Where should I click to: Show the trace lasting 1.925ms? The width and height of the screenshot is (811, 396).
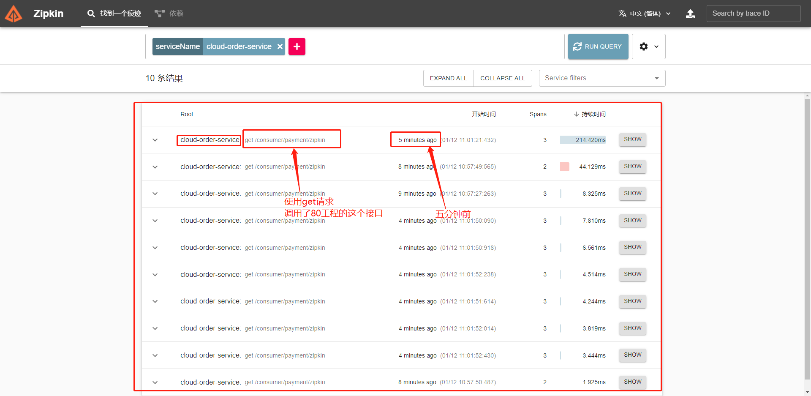(633, 382)
